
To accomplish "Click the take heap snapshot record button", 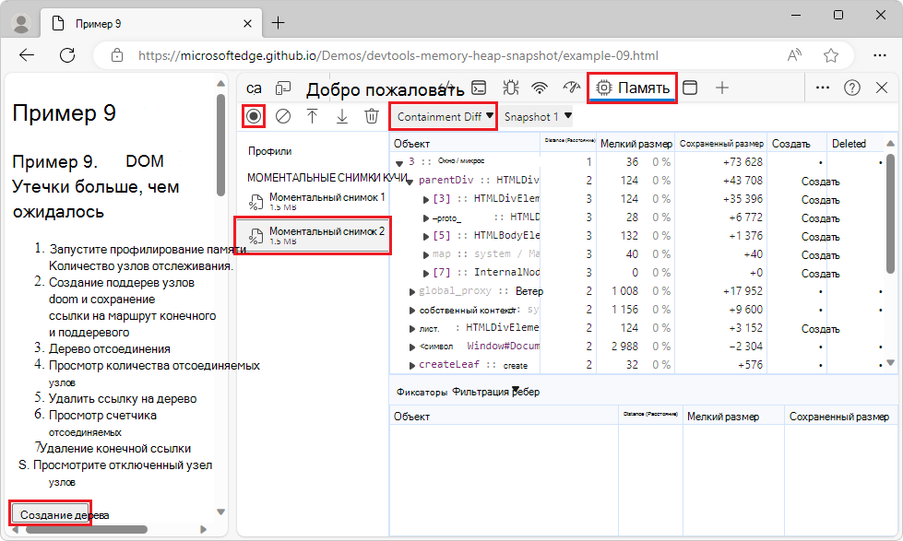I will (254, 116).
